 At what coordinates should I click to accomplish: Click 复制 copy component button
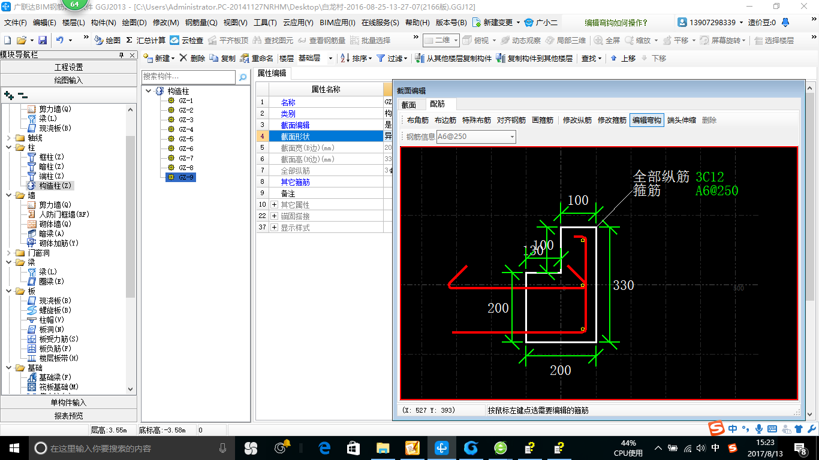222,58
